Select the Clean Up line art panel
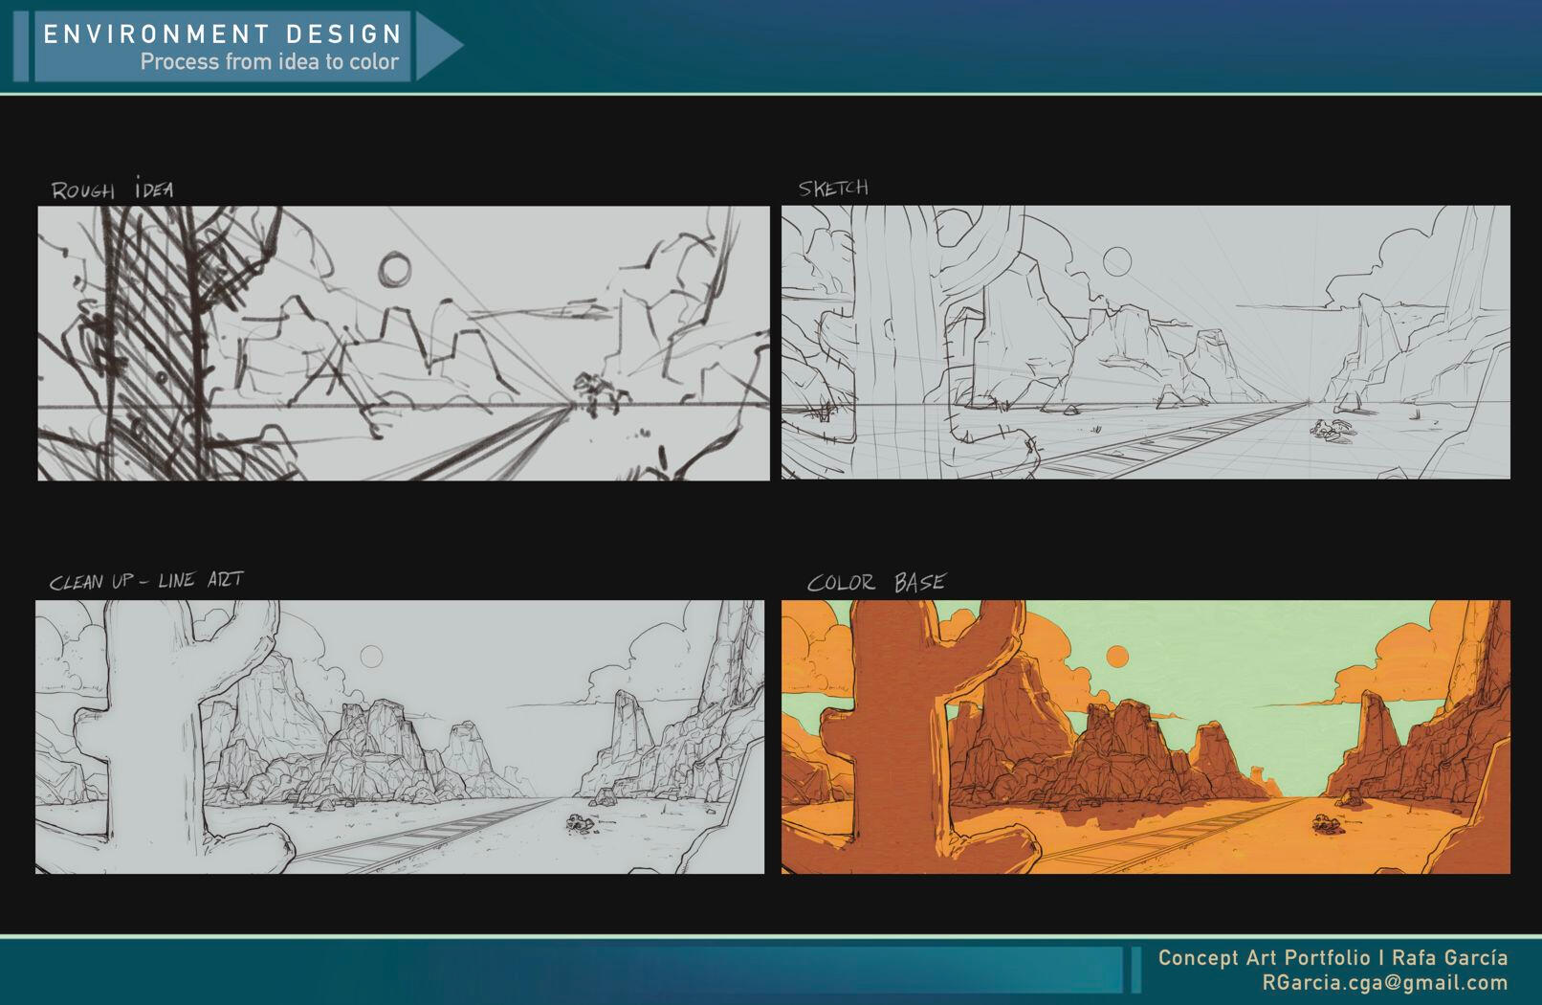Image resolution: width=1542 pixels, height=1005 pixels. 400,736
